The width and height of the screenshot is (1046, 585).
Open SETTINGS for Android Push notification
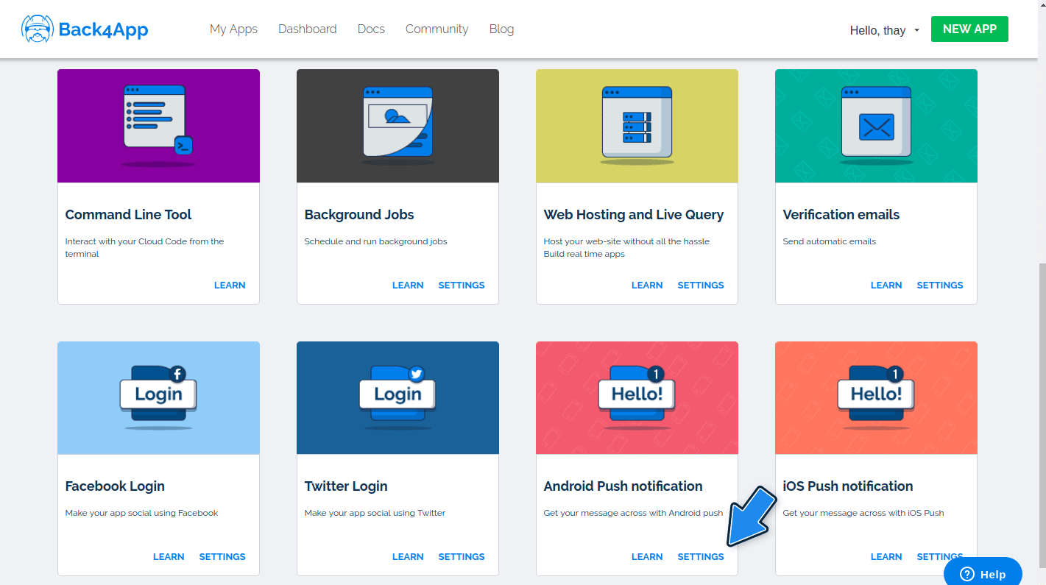[701, 556]
